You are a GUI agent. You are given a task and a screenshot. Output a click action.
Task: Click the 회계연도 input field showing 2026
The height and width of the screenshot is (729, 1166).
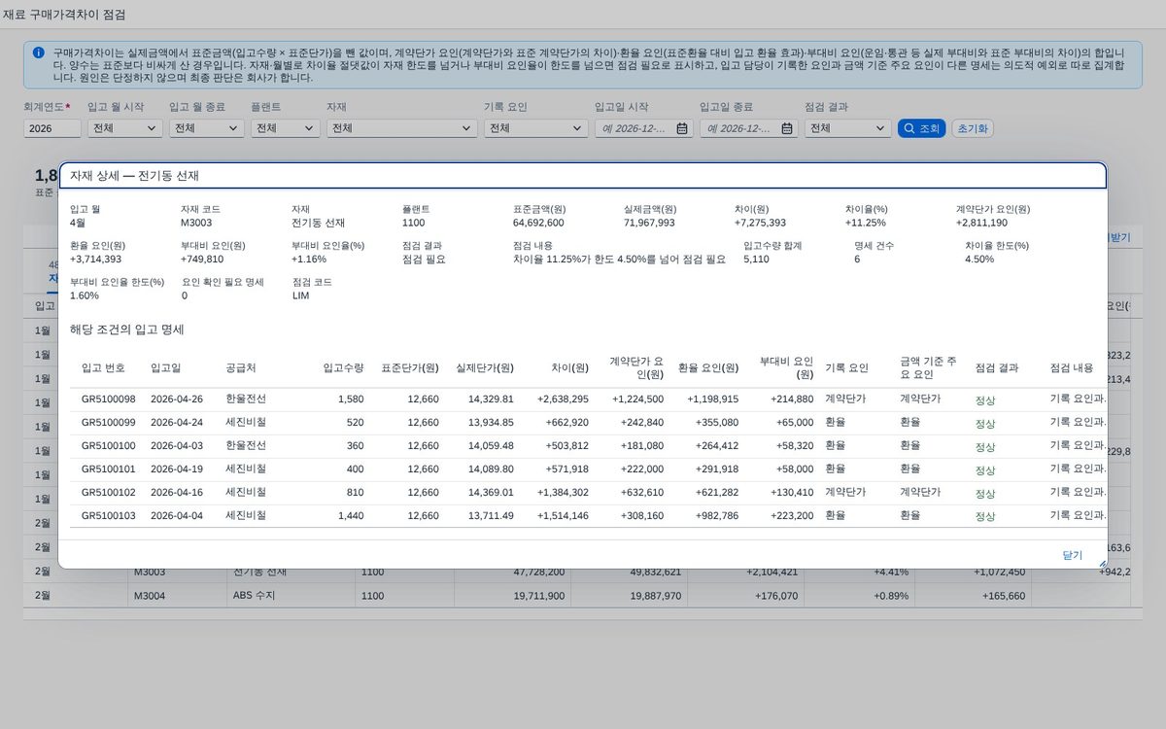coord(52,128)
